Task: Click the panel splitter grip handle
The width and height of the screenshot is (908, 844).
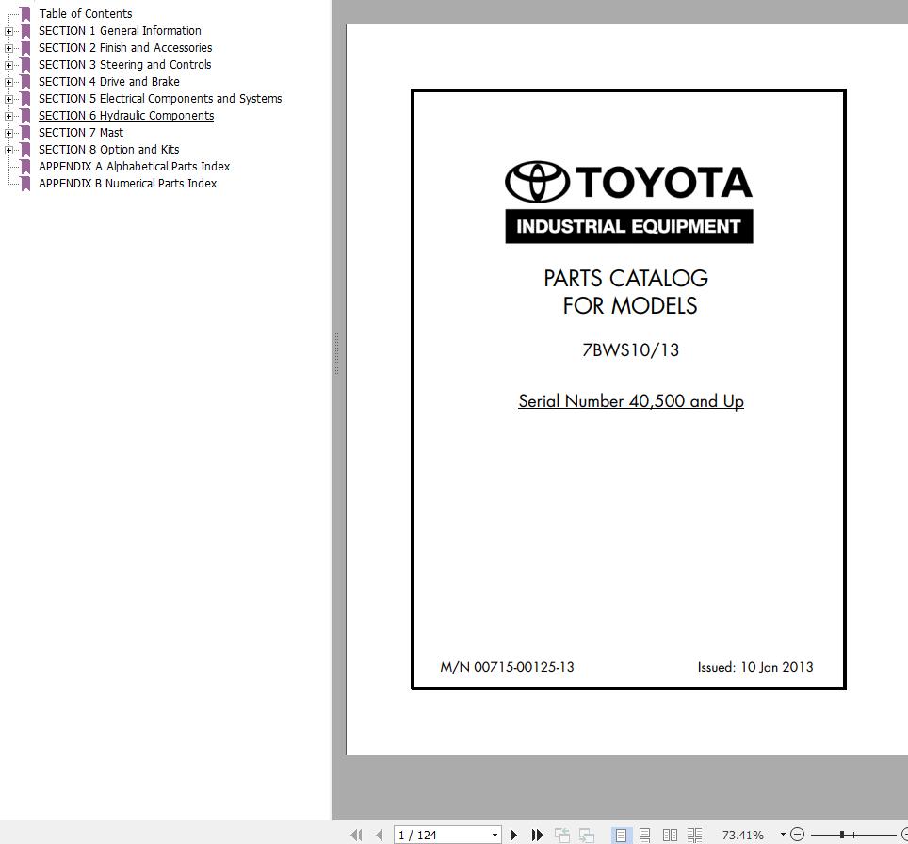Action: click(336, 353)
